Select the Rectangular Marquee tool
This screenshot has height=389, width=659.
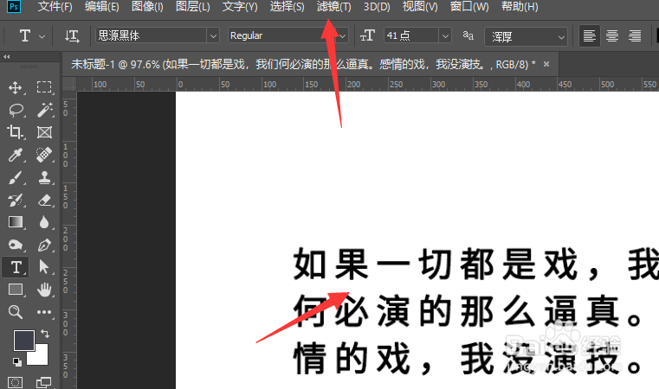coord(44,87)
